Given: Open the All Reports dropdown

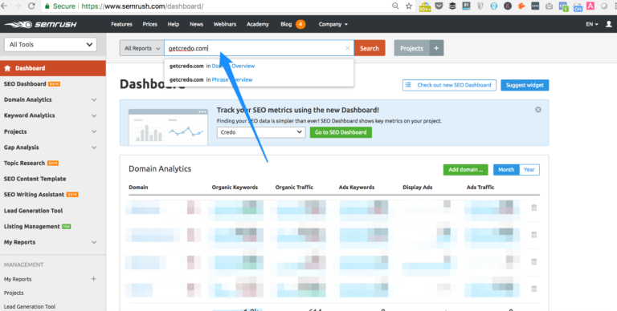Looking at the screenshot, I should click(x=141, y=48).
